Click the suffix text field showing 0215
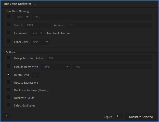Screen dimensions: 159x122 (x=92, y=17)
